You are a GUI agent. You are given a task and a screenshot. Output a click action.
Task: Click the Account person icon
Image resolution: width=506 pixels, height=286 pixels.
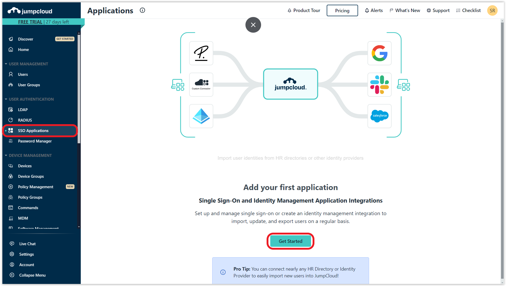pyautogui.click(x=12, y=265)
